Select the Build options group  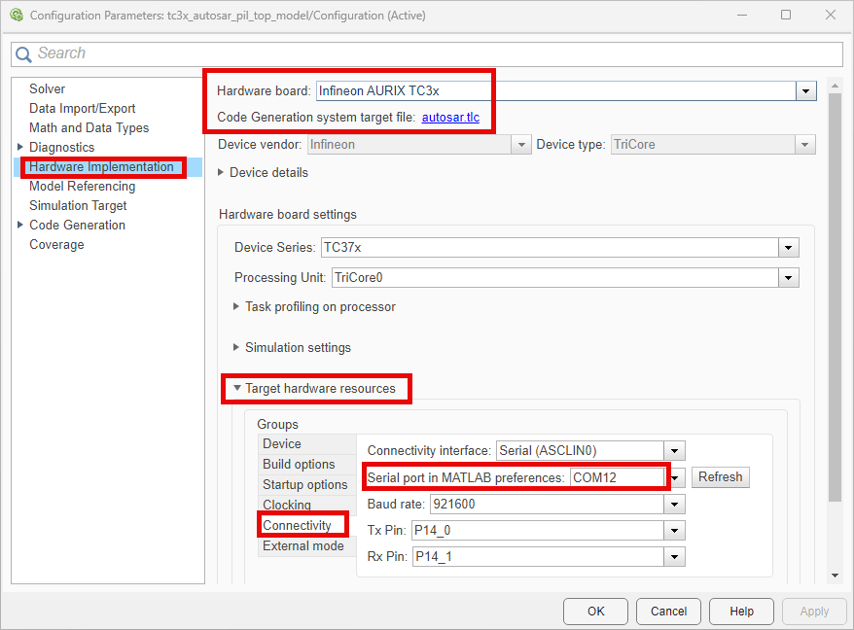(x=306, y=464)
